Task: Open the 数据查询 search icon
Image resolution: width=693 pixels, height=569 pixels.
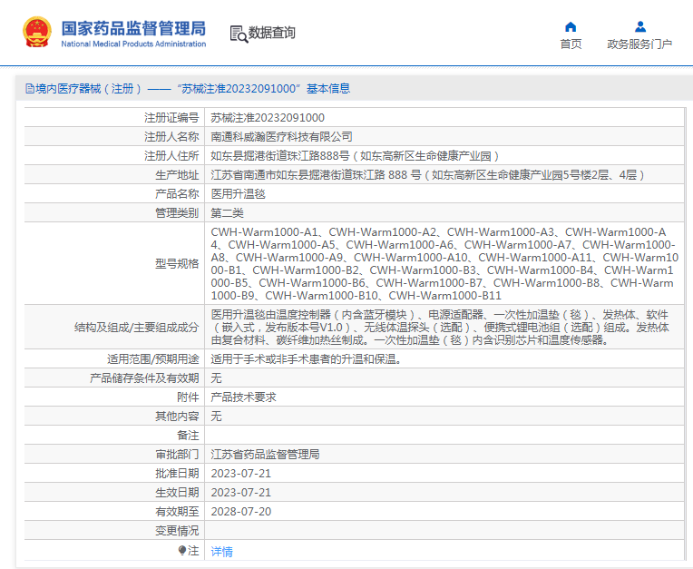Action: pos(239,34)
